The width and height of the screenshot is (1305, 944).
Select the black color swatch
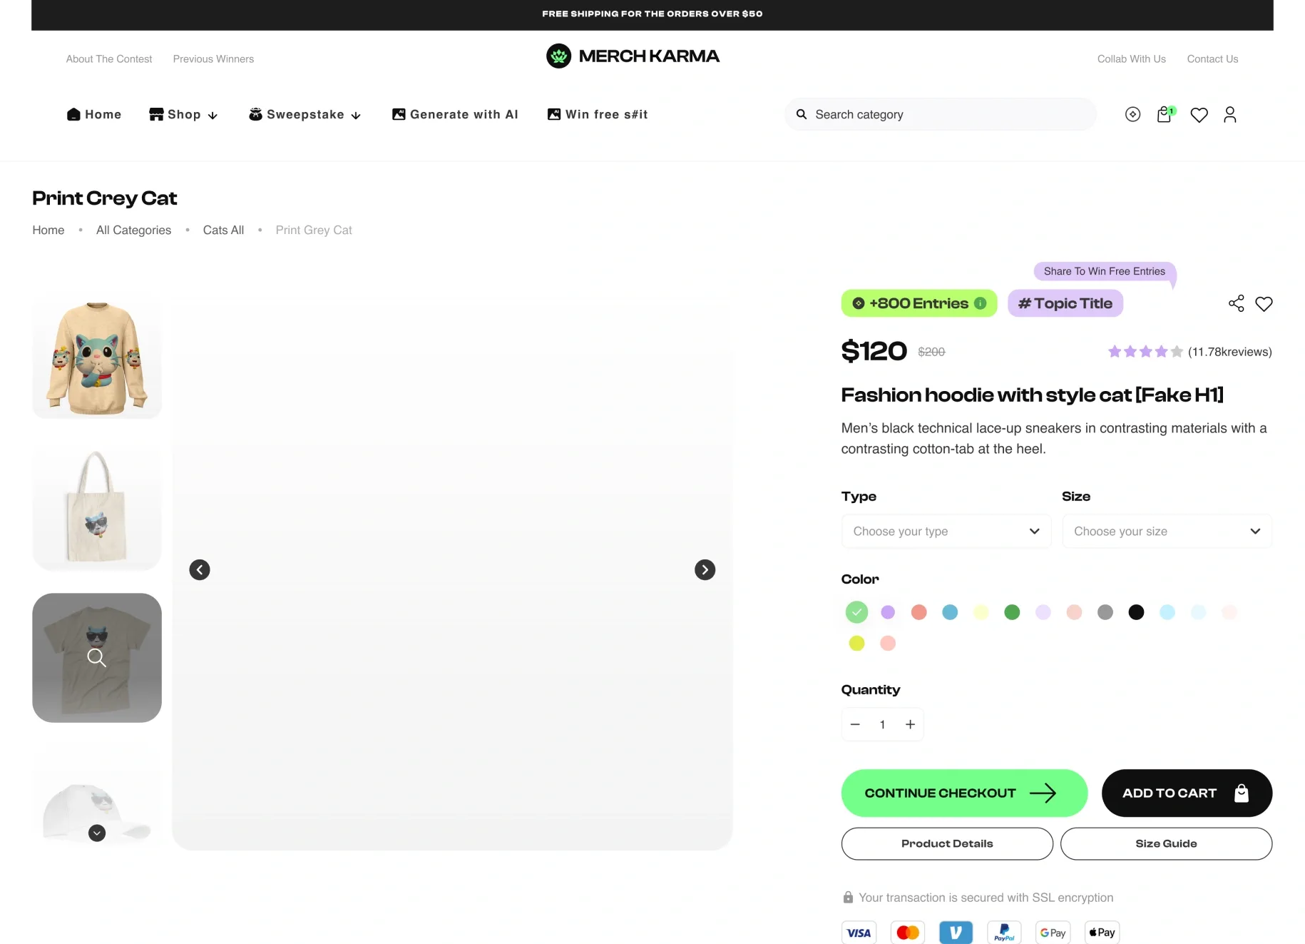(x=1136, y=612)
